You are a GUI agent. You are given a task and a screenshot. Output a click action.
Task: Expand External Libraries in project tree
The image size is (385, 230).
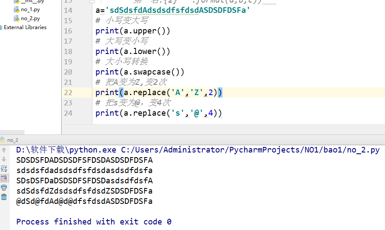click(25, 27)
